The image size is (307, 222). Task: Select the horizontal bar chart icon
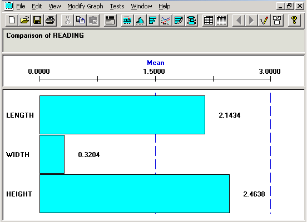coord(153,21)
